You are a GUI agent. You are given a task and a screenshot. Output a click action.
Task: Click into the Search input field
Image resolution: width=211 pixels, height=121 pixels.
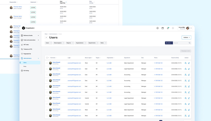181,43
